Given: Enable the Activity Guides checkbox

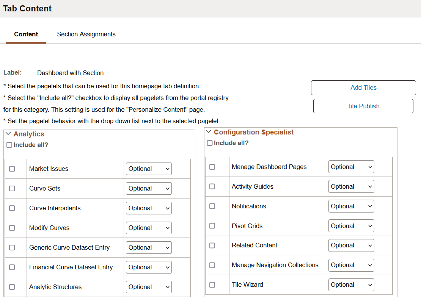Looking at the screenshot, I should tap(212, 186).
